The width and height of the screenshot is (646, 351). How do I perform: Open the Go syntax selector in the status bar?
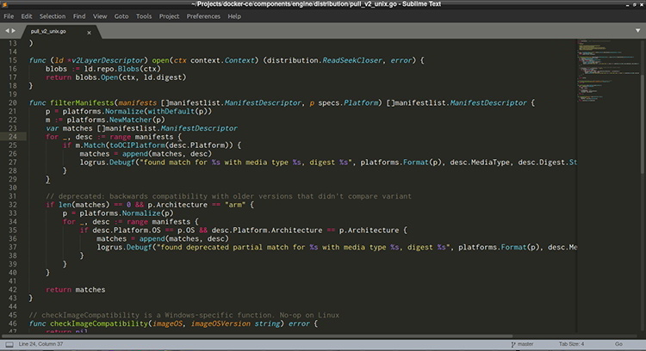pos(618,344)
